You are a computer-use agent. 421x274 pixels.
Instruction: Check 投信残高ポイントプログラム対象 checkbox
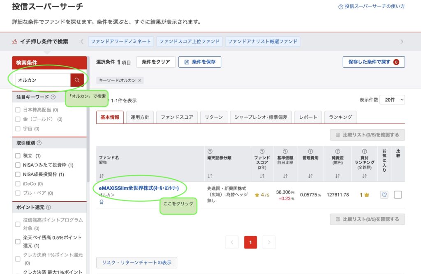click(18, 224)
